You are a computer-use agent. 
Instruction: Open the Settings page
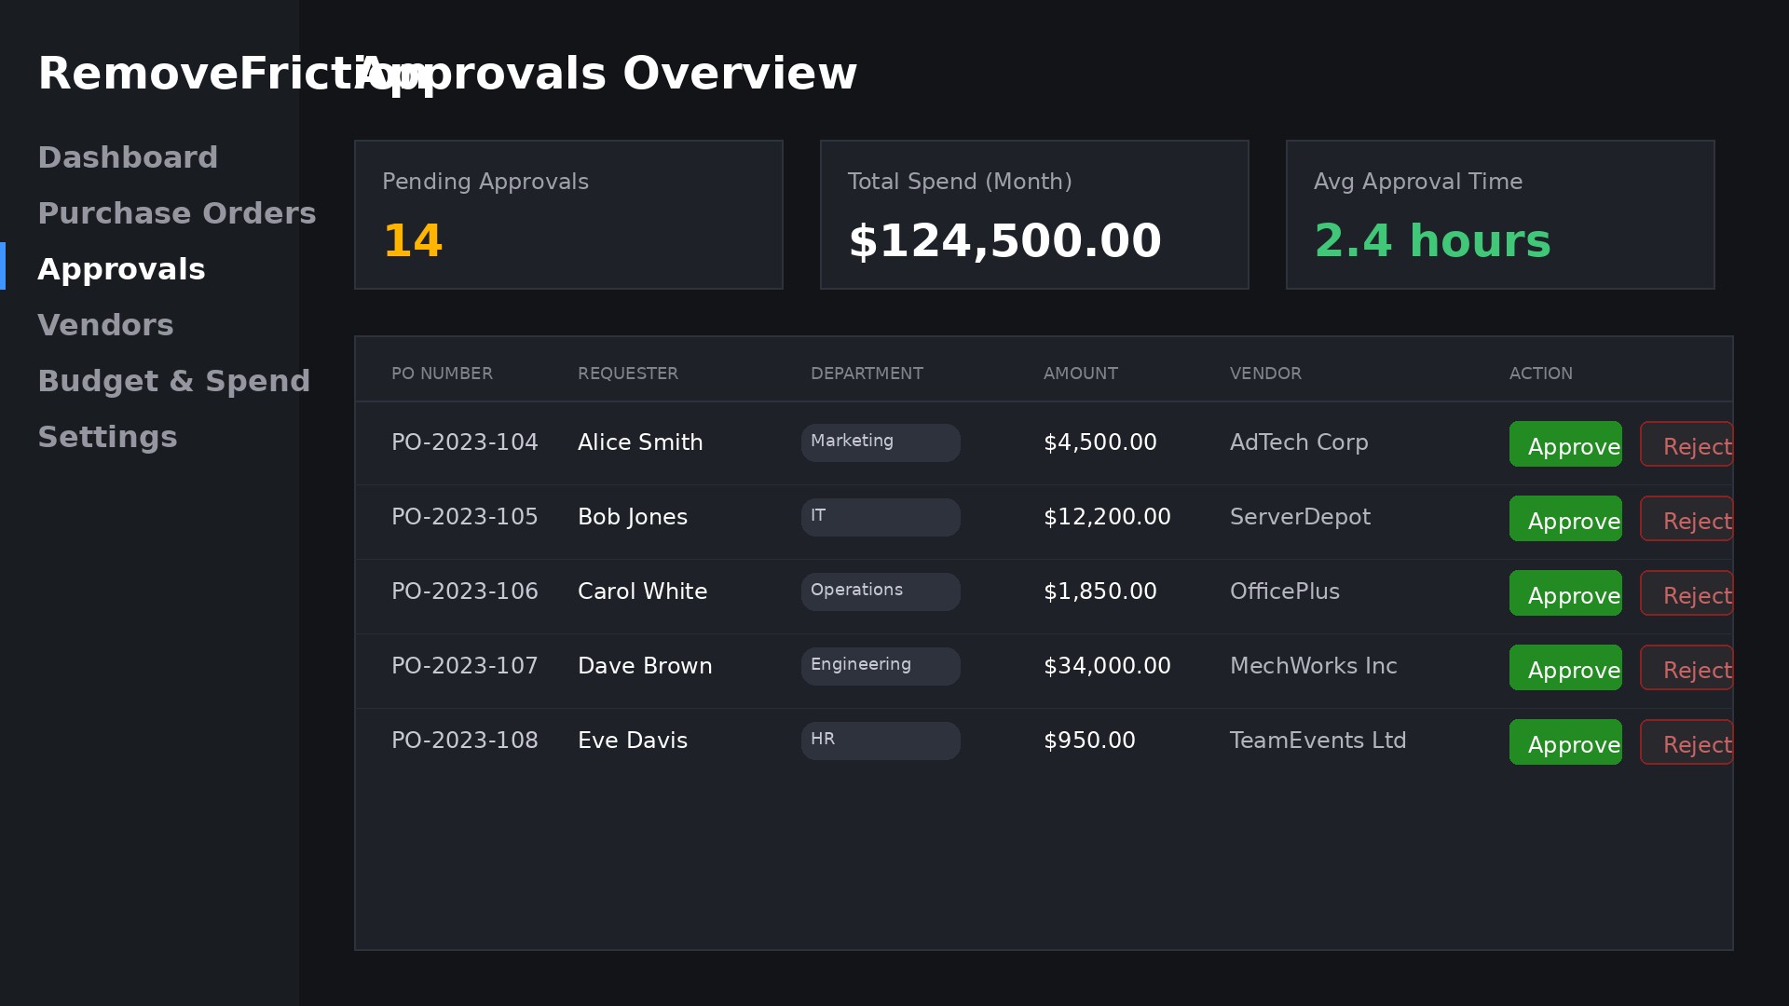pyautogui.click(x=108, y=436)
